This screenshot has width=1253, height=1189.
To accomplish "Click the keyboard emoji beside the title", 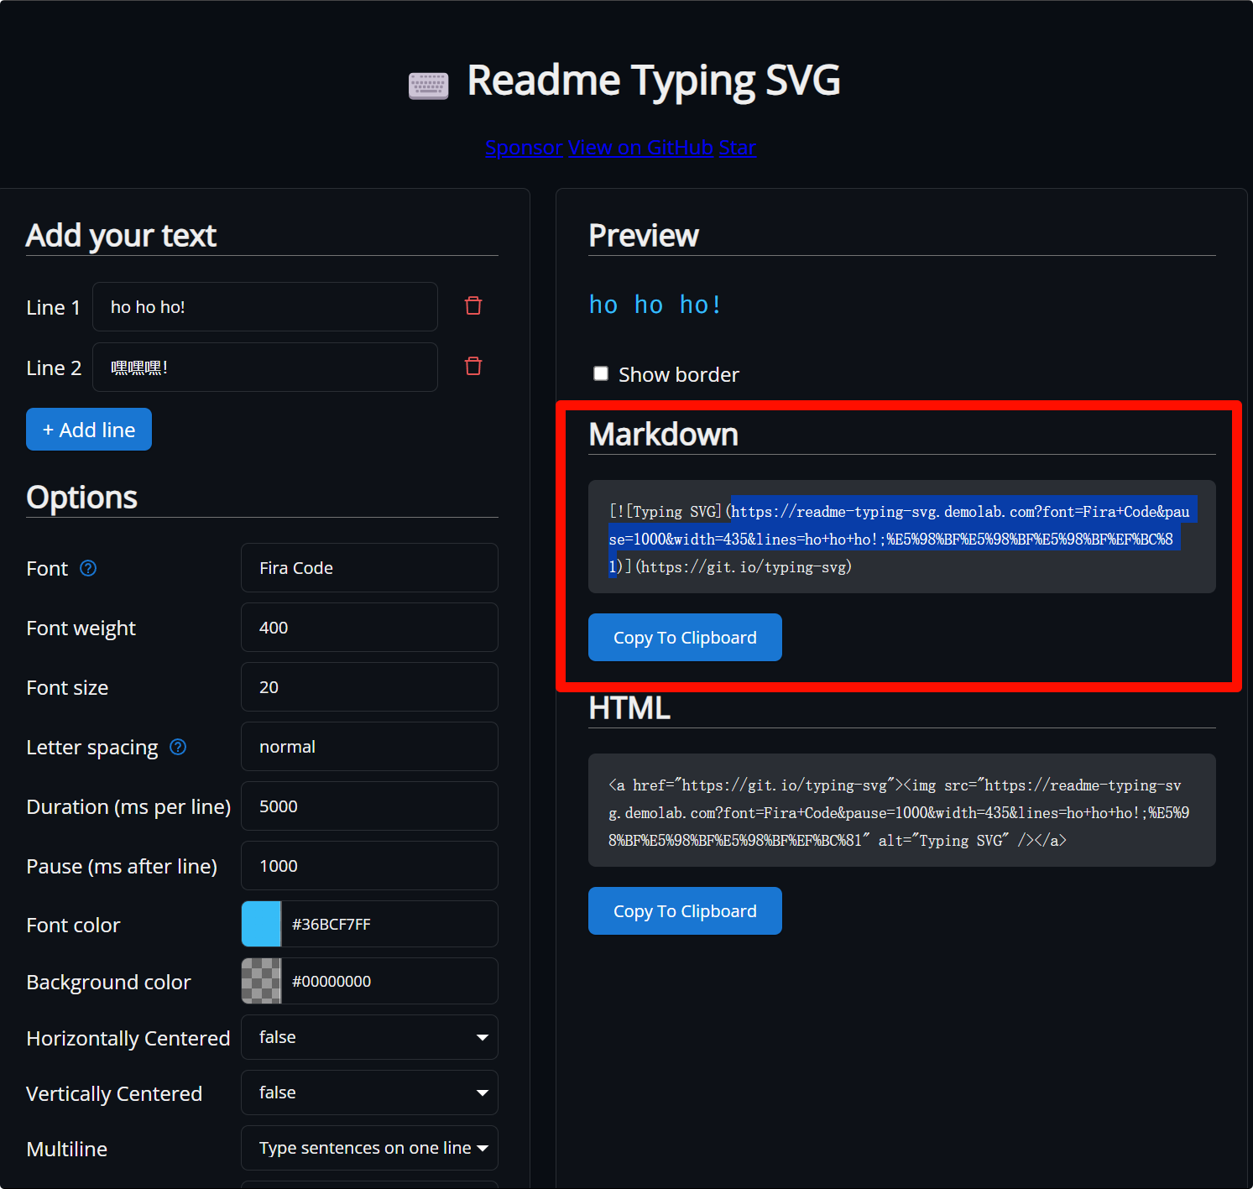I will click(x=429, y=85).
